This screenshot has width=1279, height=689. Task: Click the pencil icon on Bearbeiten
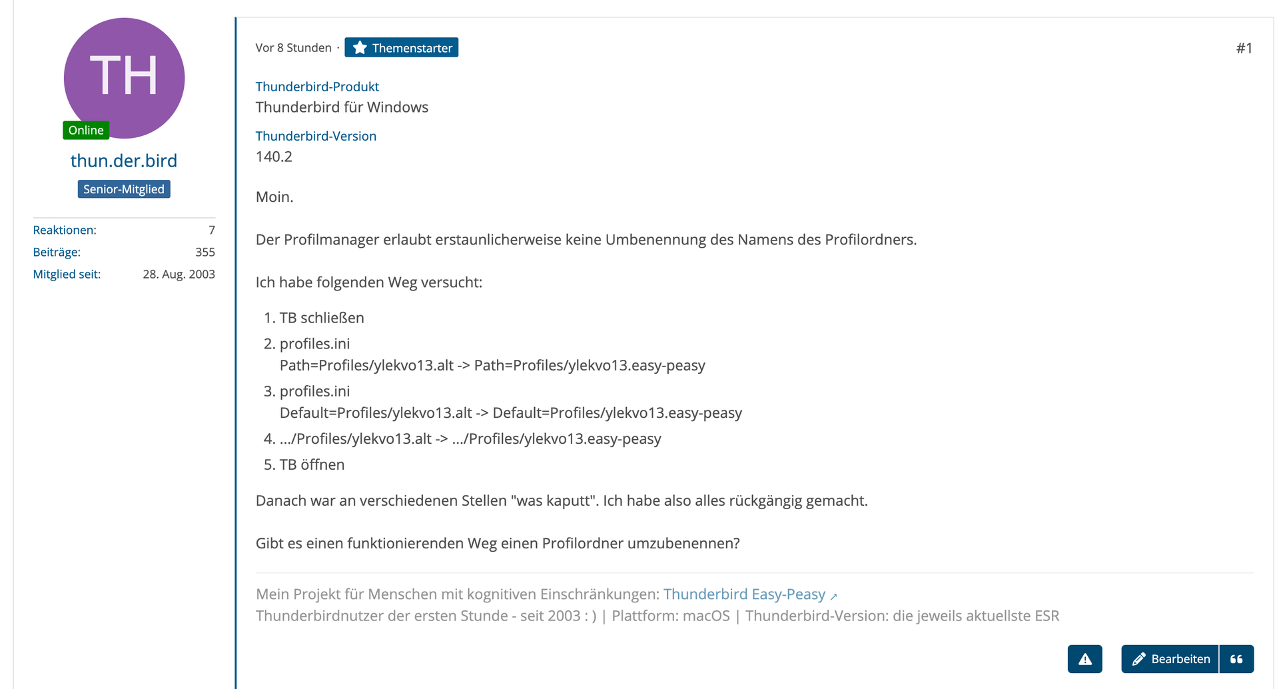pyautogui.click(x=1138, y=659)
